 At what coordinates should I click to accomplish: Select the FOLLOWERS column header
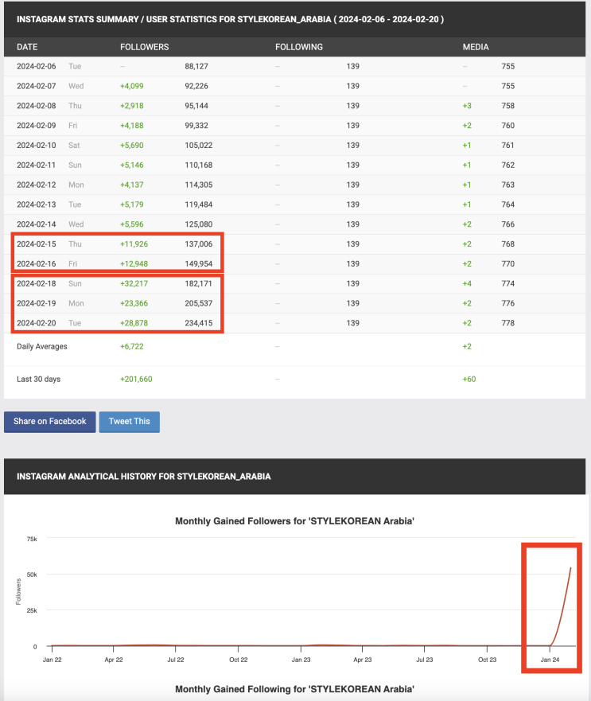coord(145,47)
